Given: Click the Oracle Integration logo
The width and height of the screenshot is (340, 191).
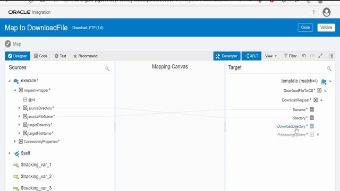Looking at the screenshot, I should (x=29, y=12).
